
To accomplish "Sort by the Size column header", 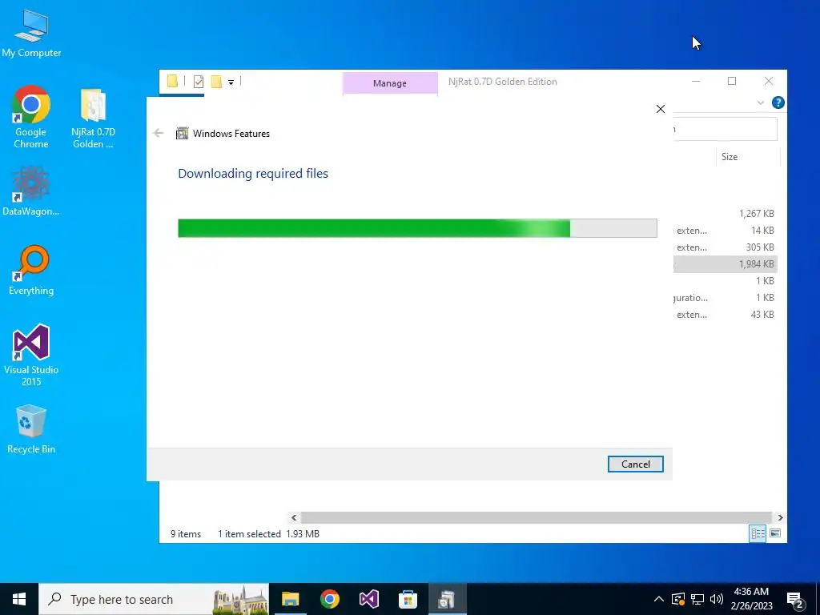I will [x=747, y=157].
